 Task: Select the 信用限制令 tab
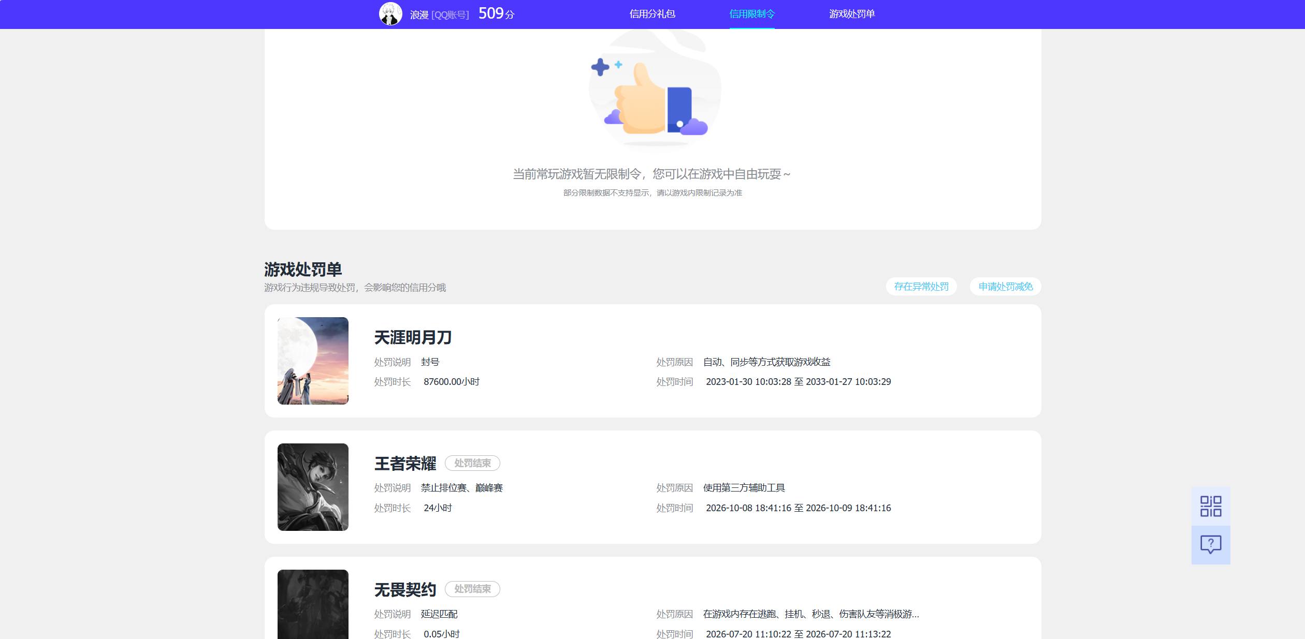pyautogui.click(x=752, y=14)
